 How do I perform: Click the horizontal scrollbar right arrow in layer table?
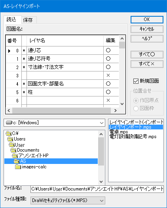click(x=116, y=110)
